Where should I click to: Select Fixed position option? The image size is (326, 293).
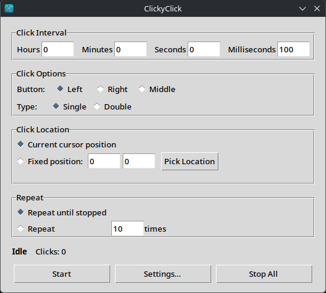[50, 161]
